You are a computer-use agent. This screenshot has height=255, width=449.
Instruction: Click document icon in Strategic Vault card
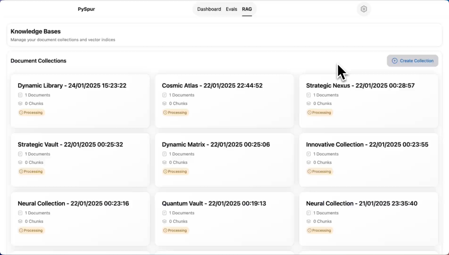pyautogui.click(x=20, y=154)
